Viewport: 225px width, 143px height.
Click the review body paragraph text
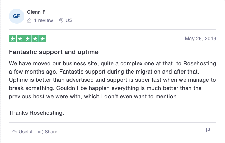click(113, 80)
